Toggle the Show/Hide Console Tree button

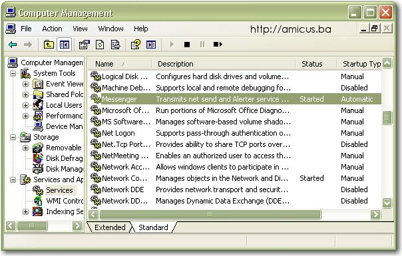[65, 45]
